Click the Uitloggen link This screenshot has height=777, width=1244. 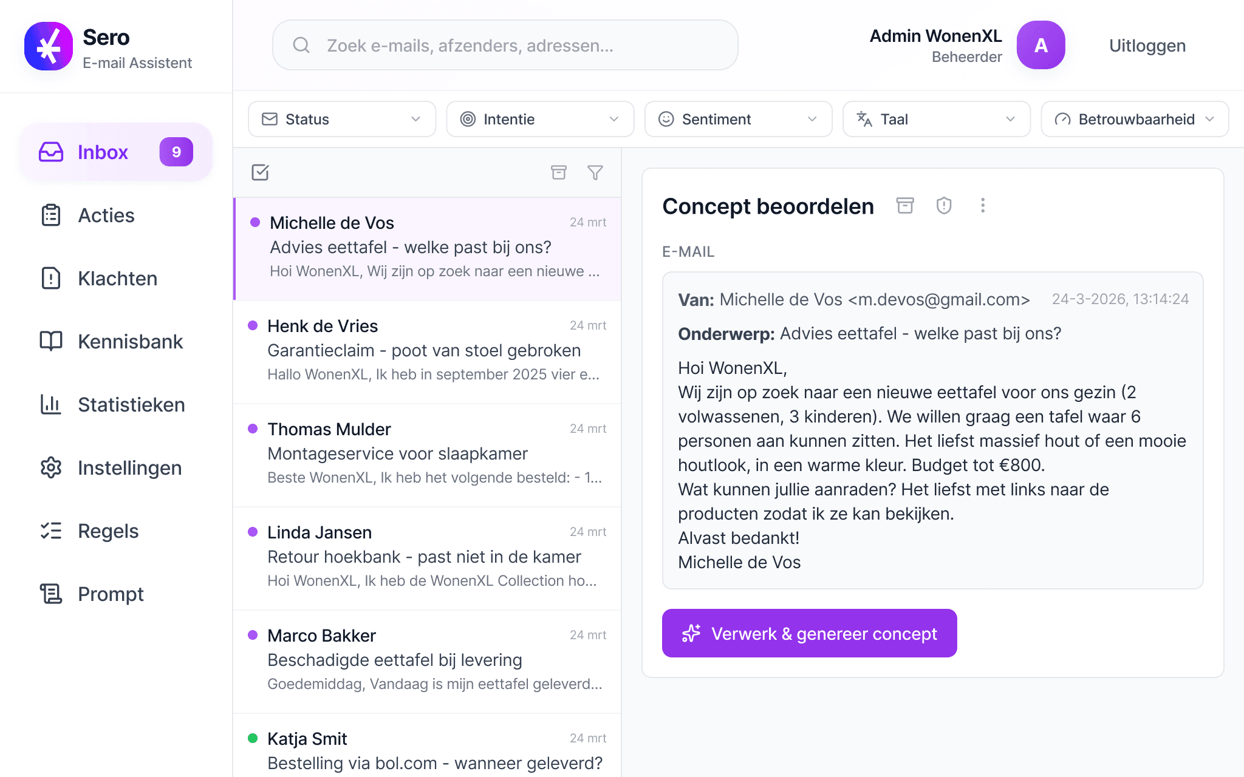coord(1147,46)
